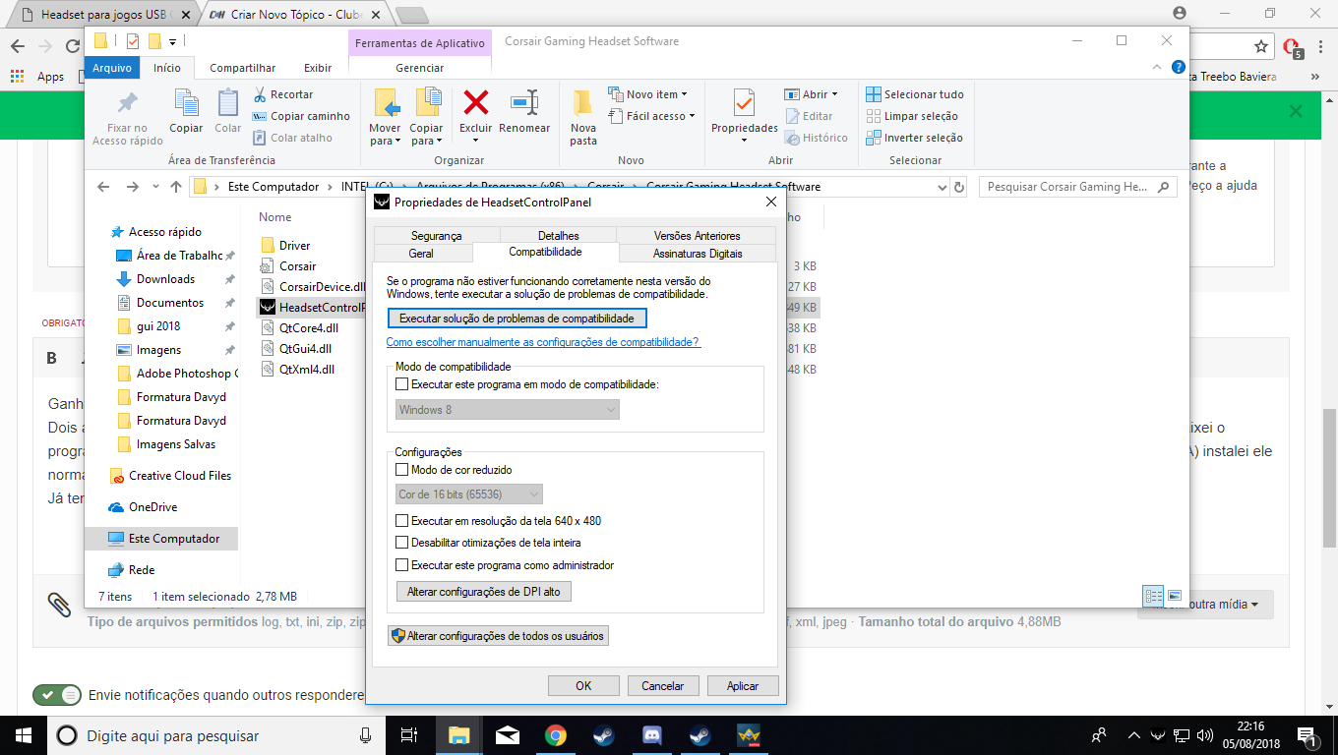Click the Digite aqui para pesquisar box

click(215, 735)
